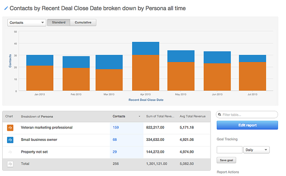286x176 pixels.
Task: Click the pencil edit icon beside report title
Action: [x=6, y=8]
